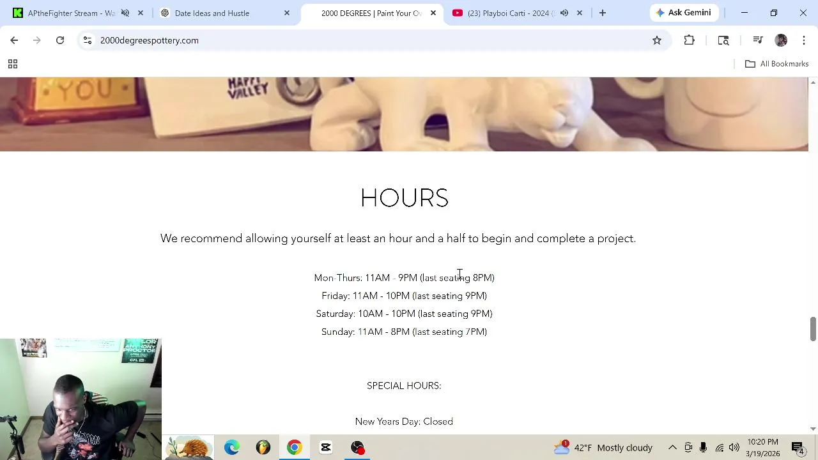
Task: Unmute the APtheFighter Stream tab
Action: pyautogui.click(x=125, y=13)
